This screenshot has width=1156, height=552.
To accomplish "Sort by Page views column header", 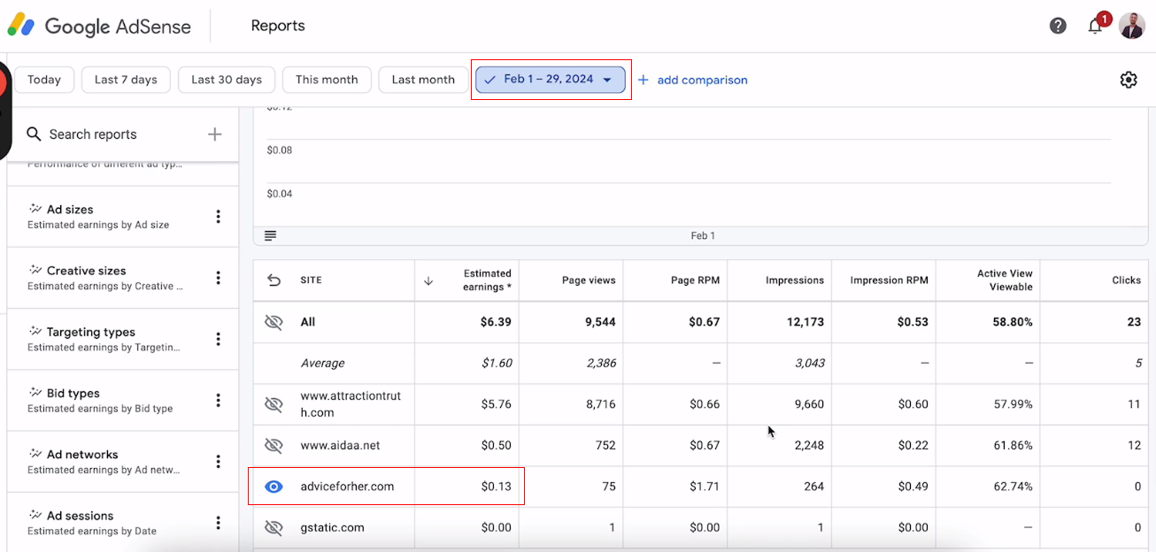I will coord(589,280).
